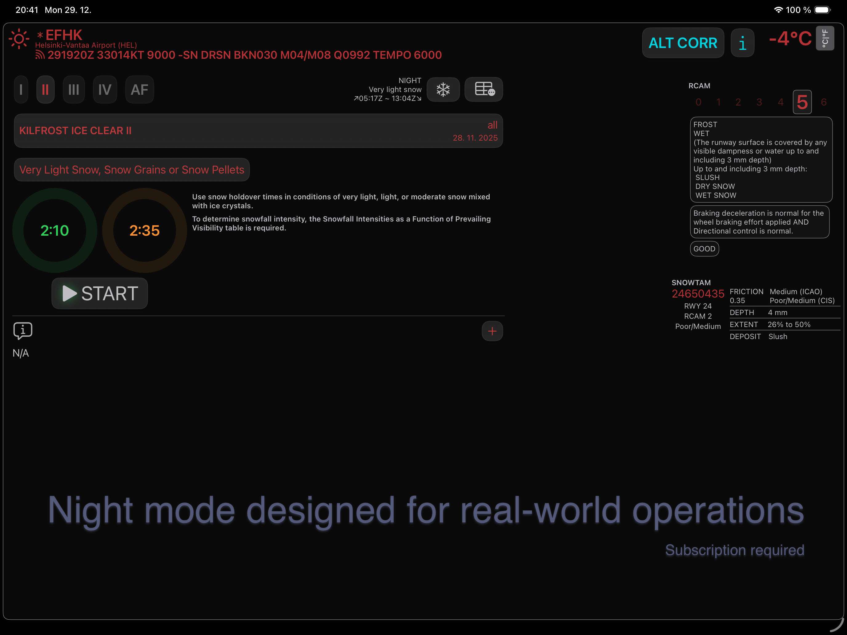Tap the -4°C temperature readout

click(x=790, y=39)
